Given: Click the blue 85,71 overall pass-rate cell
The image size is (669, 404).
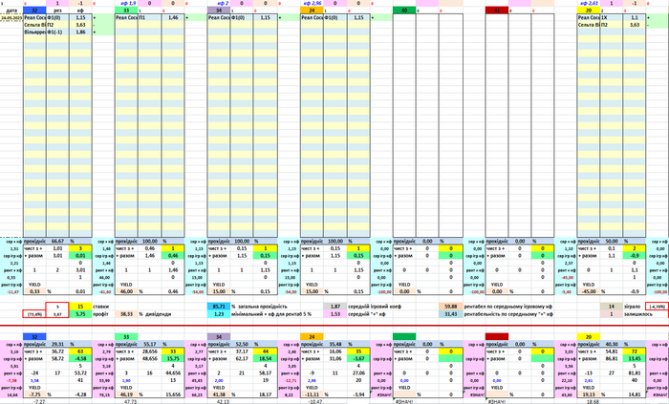Looking at the screenshot, I should point(219,307).
